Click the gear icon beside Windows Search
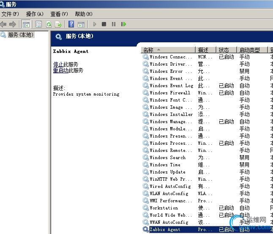 coord(145,157)
